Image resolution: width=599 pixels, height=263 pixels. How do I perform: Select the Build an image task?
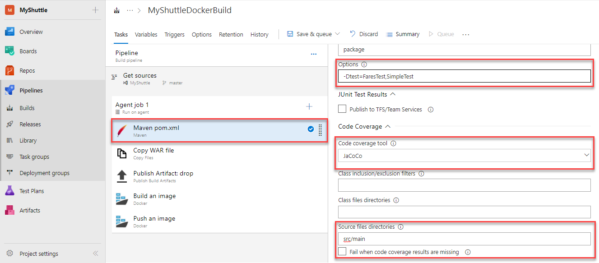tap(220, 199)
